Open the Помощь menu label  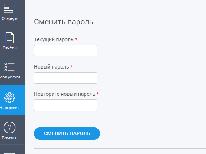coord(10,138)
